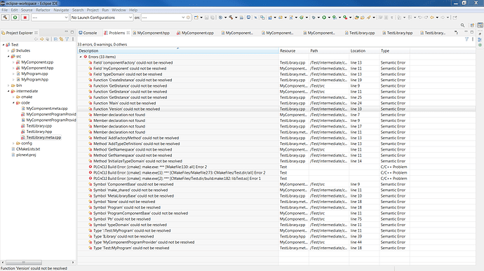Select the C/C++ perspective icon
Screen dimensions: 484x271
tap(480, 25)
